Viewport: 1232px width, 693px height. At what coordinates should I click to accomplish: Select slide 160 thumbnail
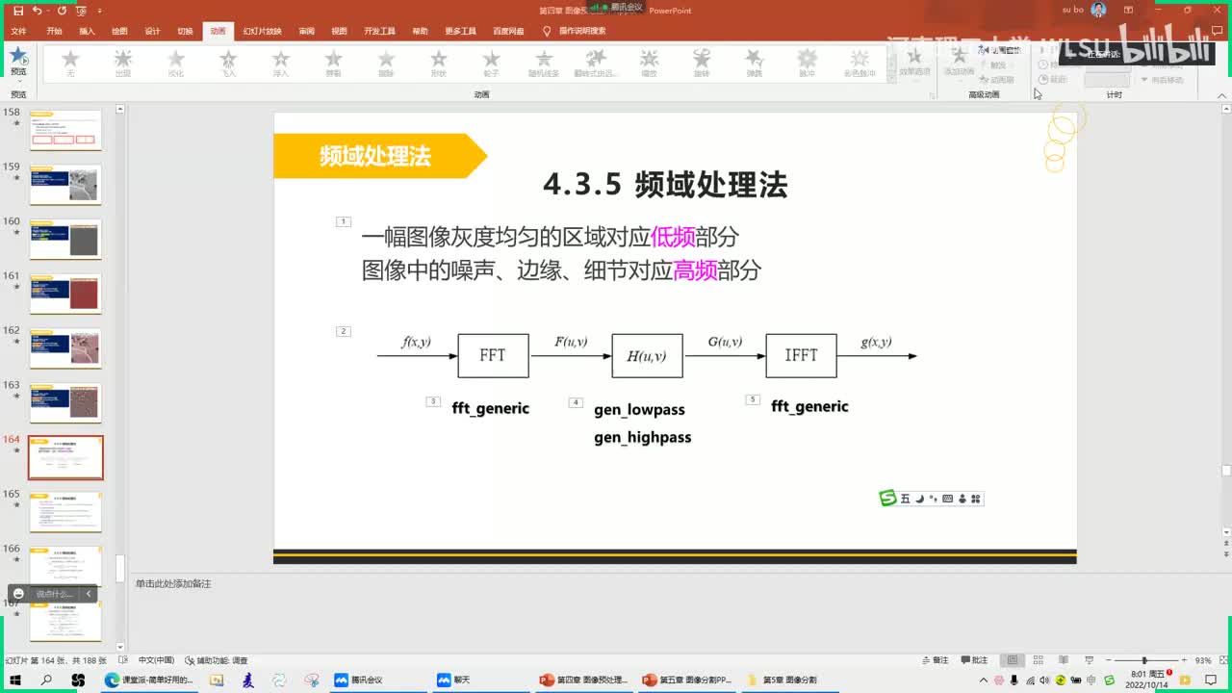click(x=65, y=239)
